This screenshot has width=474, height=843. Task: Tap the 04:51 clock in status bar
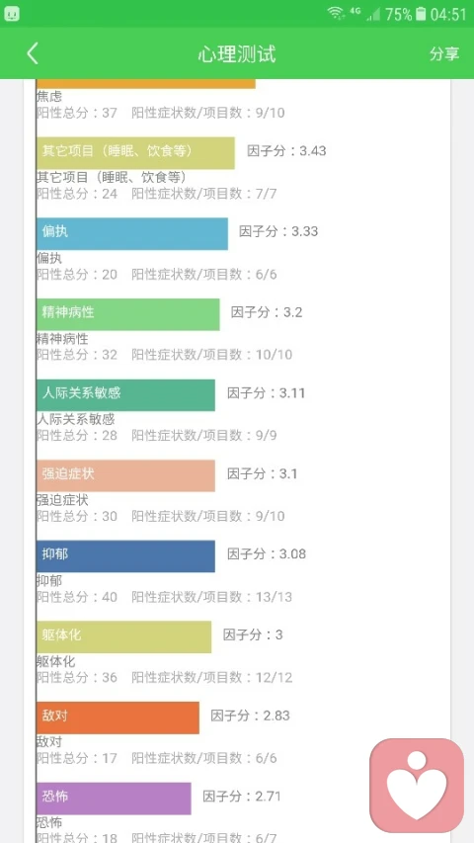coord(448,14)
